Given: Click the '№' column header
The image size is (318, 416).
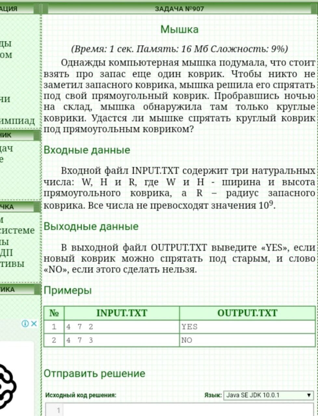Looking at the screenshot, I should 54,313.
